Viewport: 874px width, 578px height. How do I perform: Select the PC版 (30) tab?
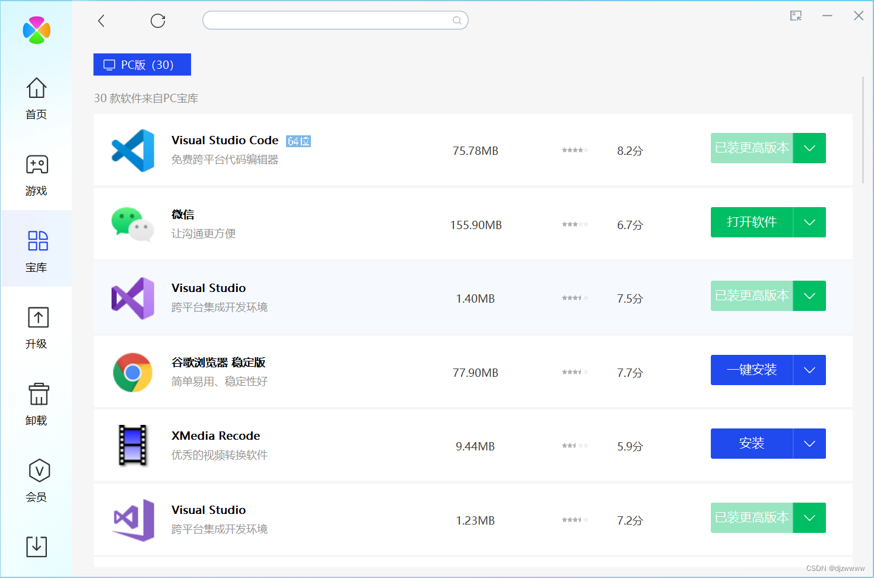point(142,65)
